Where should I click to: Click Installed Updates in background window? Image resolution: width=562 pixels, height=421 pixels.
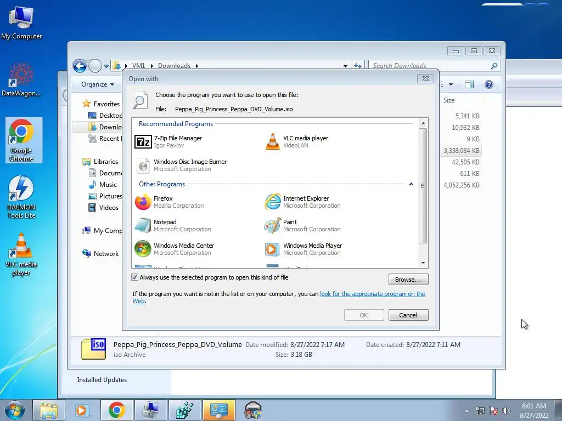click(102, 380)
